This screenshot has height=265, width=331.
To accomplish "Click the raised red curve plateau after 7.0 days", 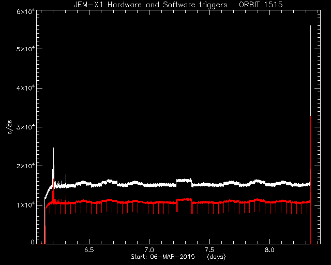I will pyautogui.click(x=184, y=199).
